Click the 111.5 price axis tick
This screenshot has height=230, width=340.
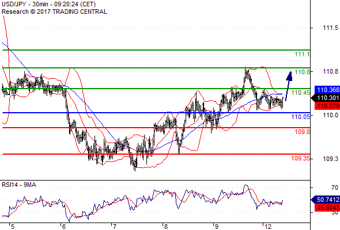[x=330, y=28]
